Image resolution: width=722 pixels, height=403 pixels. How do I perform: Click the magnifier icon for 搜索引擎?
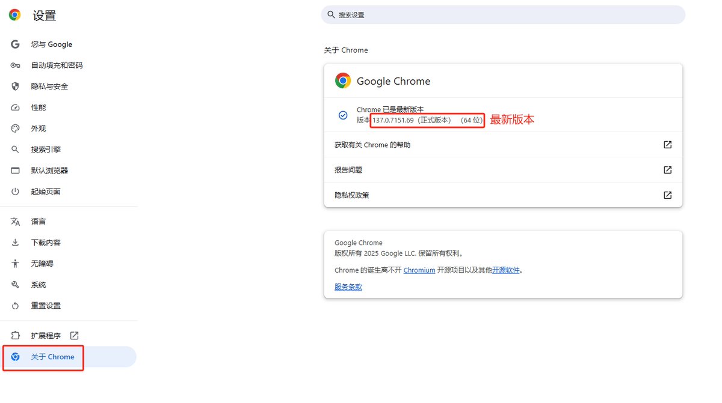(x=16, y=150)
